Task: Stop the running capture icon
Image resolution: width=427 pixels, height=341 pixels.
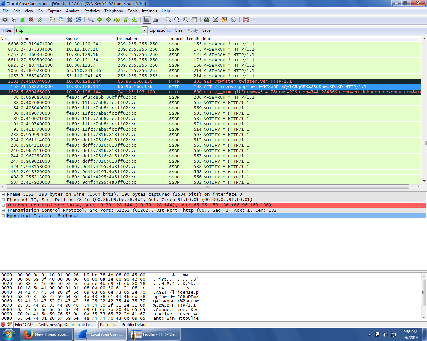Action: pyautogui.click(x=31, y=20)
